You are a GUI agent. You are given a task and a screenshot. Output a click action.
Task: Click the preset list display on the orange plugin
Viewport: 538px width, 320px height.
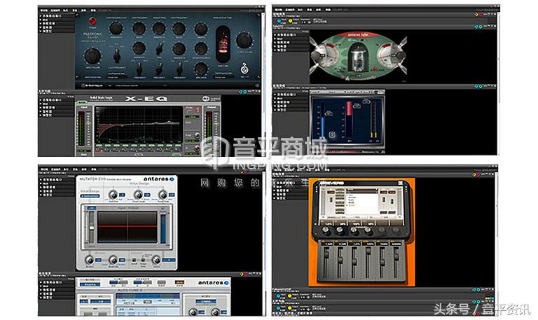[x=361, y=202]
